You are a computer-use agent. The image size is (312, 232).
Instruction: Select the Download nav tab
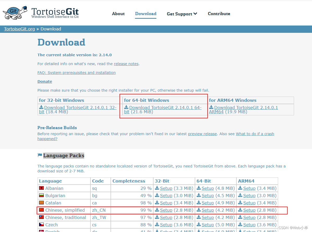click(146, 14)
